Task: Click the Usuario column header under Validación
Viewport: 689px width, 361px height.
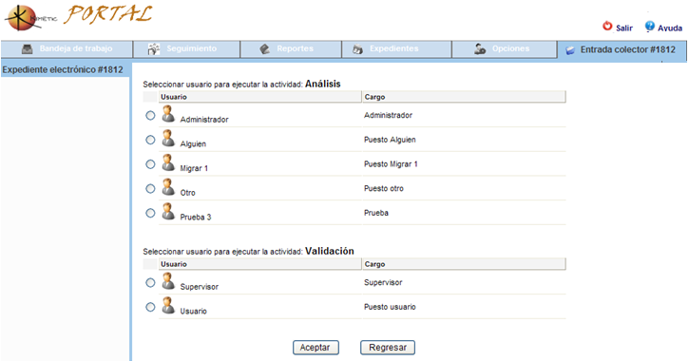Action: 259,264
